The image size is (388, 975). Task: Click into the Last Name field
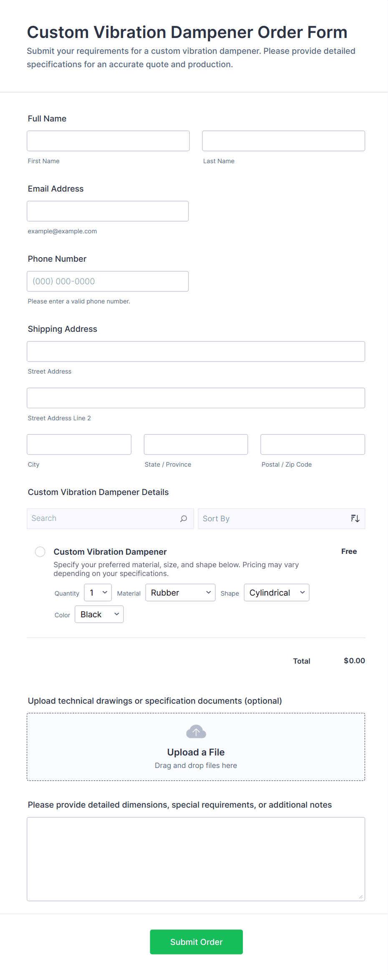point(283,141)
